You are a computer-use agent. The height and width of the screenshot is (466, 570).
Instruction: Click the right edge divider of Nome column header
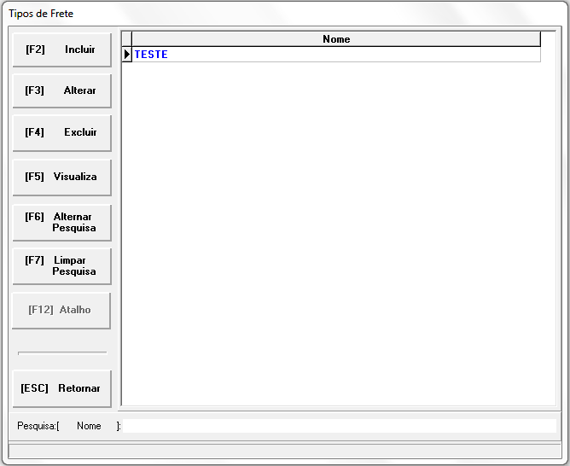[x=541, y=39]
